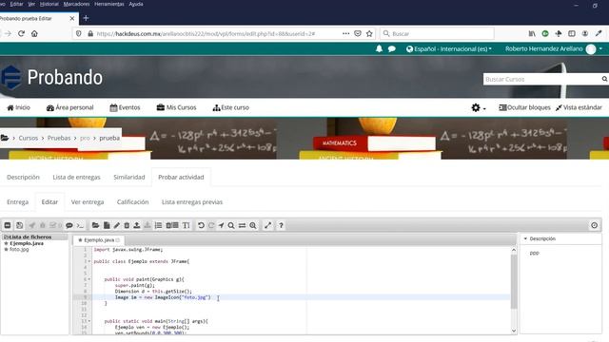Open the Historial browser menu
Image resolution: width=609 pixels, height=342 pixels.
pyautogui.click(x=49, y=4)
